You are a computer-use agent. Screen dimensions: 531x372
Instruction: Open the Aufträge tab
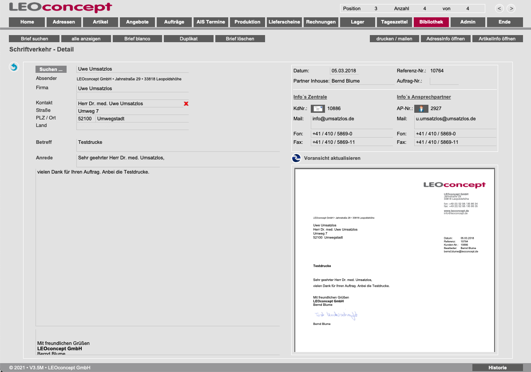pyautogui.click(x=174, y=22)
